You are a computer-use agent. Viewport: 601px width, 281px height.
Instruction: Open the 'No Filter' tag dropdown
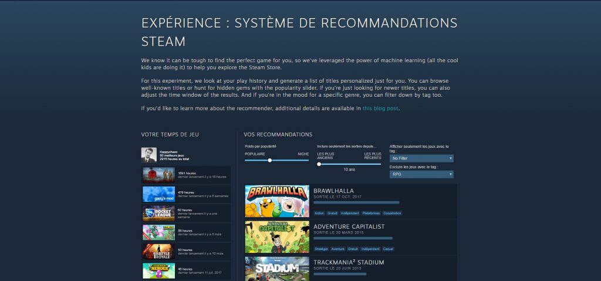click(421, 158)
